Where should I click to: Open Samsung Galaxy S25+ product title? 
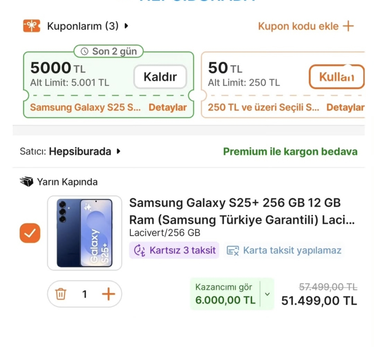[242, 211]
